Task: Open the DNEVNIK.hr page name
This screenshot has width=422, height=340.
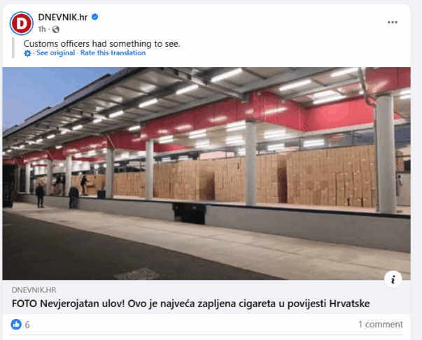Action: 63,17
